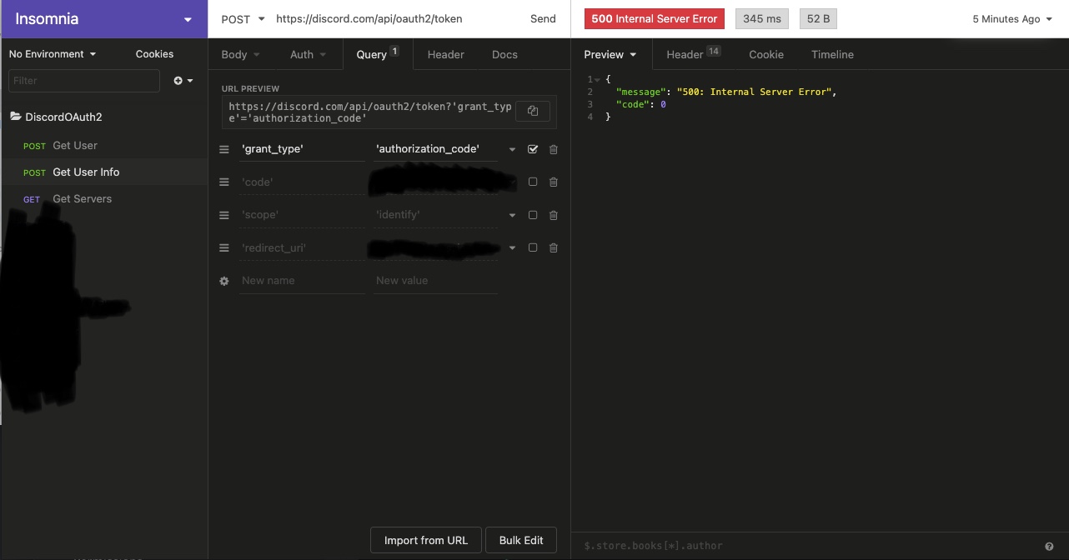Open the gear settings next to New name
Screen dimensions: 1069x560
pos(223,281)
